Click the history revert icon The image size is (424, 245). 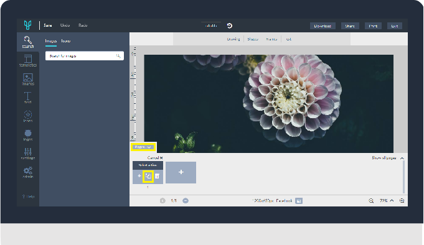point(230,25)
